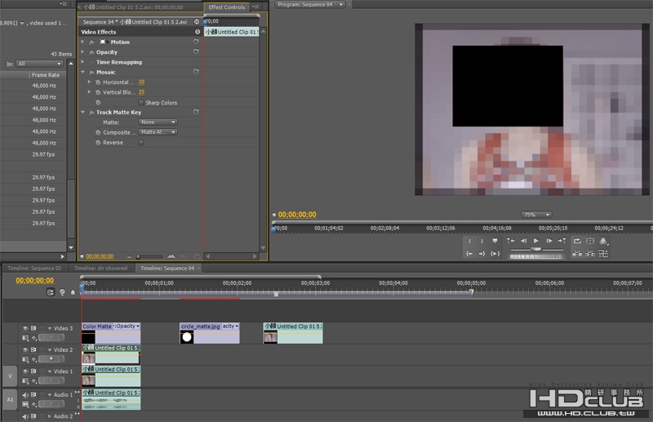Viewport: 653px width, 422px height.
Task: Select the Effect Controls tab
Action: tap(227, 7)
